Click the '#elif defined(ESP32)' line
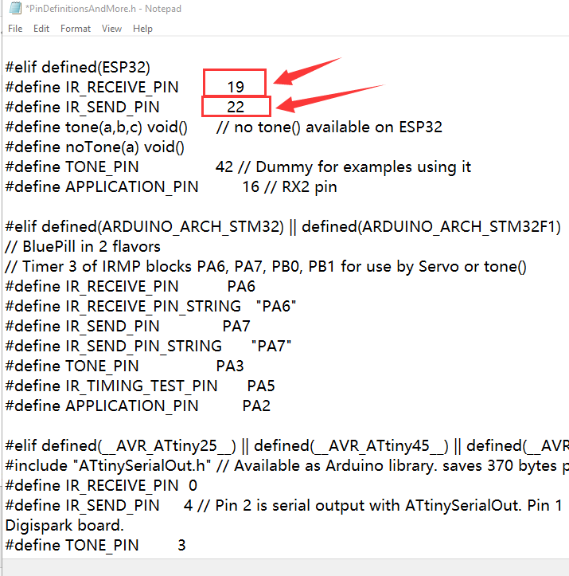The width and height of the screenshot is (569, 576). coord(77,67)
